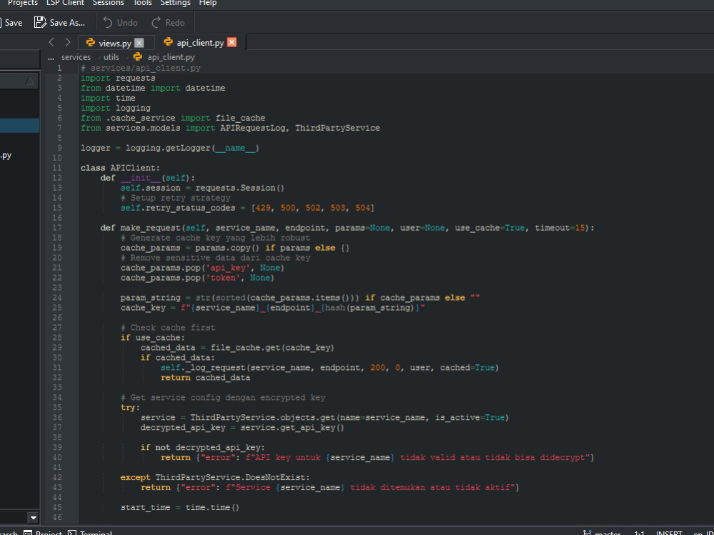Viewport: 714px width, 535px height.
Task: Click line number 11 in the gutter
Action: tap(57, 168)
